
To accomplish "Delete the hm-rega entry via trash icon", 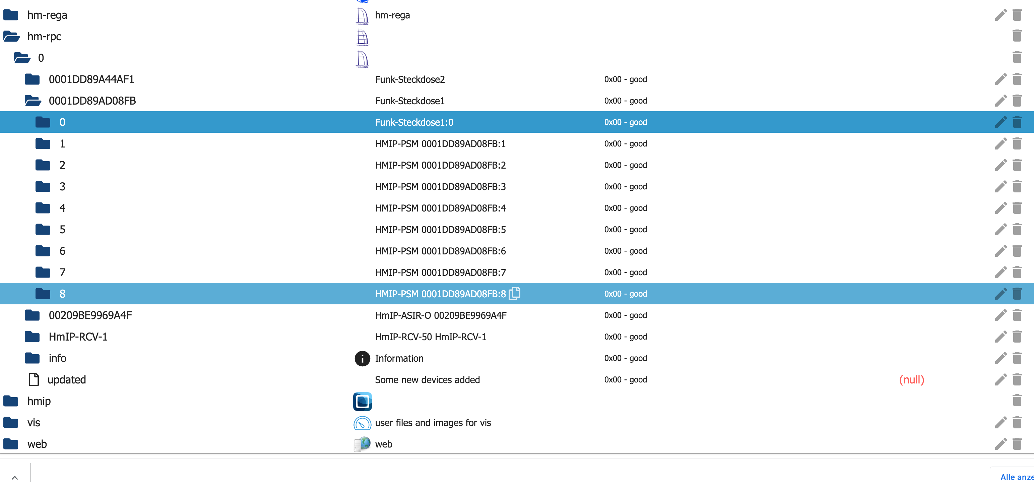I will tap(1017, 15).
